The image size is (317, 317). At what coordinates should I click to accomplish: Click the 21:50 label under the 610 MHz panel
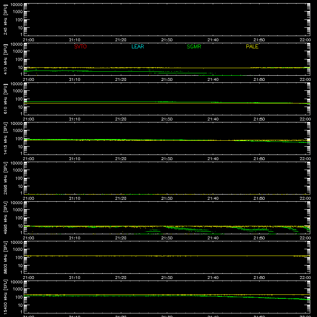259,119
